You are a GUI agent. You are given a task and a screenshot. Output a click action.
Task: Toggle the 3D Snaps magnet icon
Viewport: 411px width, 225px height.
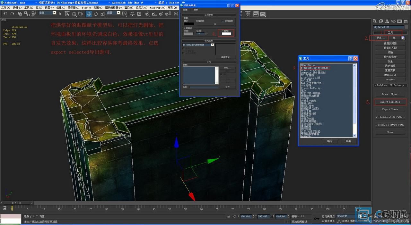[x=147, y=14]
